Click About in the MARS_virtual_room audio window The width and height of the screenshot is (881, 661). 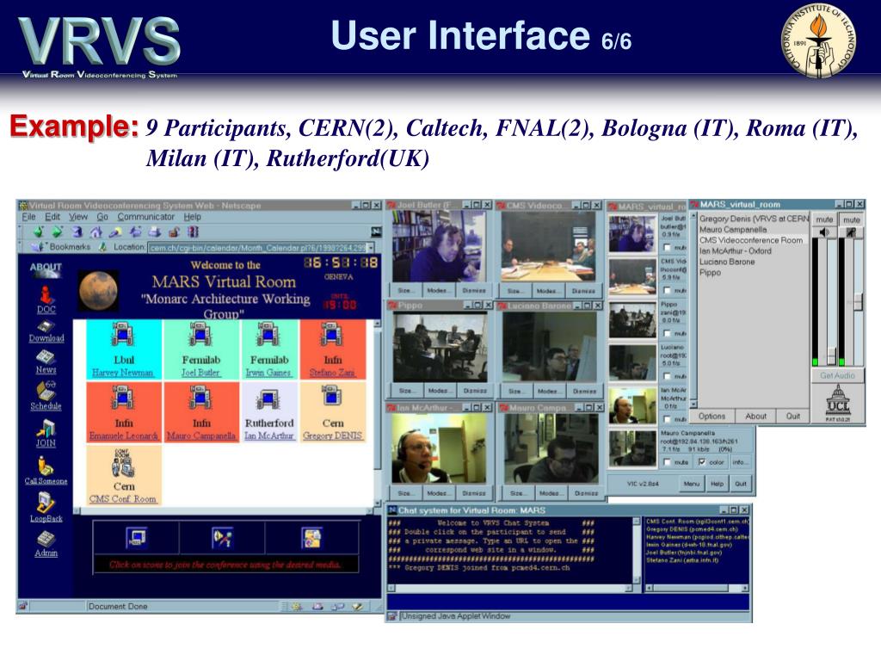point(755,417)
